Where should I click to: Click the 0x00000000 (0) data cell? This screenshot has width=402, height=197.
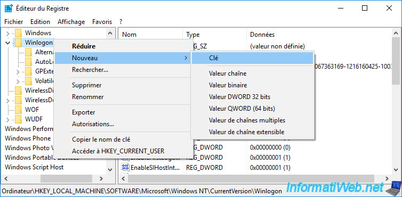pos(270,147)
